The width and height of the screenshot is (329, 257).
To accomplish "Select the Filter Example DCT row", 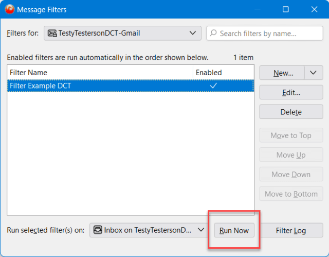I will (x=131, y=85).
